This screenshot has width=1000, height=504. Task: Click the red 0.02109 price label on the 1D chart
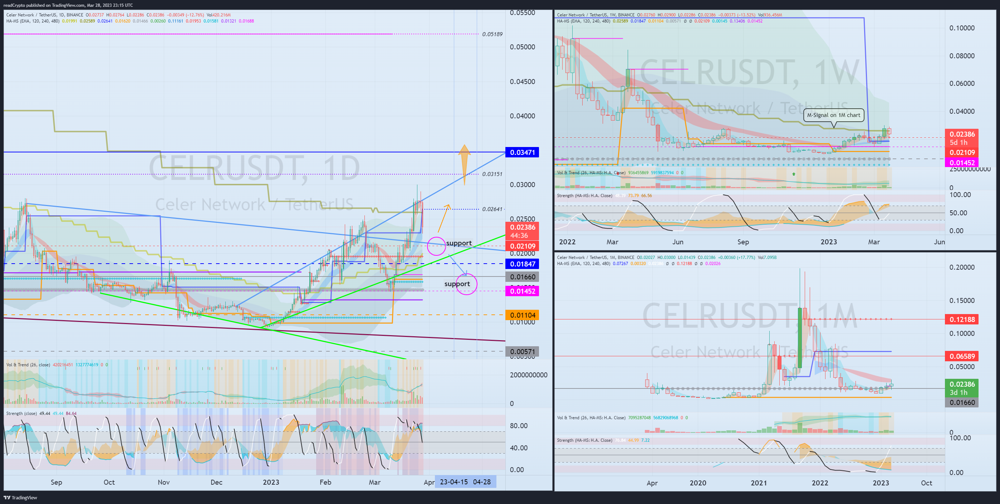point(522,246)
